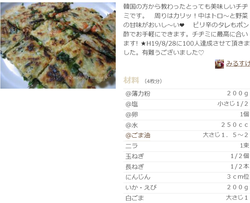Select the にんじん ingredient row
The width and height of the screenshot is (250, 203).
click(x=187, y=177)
